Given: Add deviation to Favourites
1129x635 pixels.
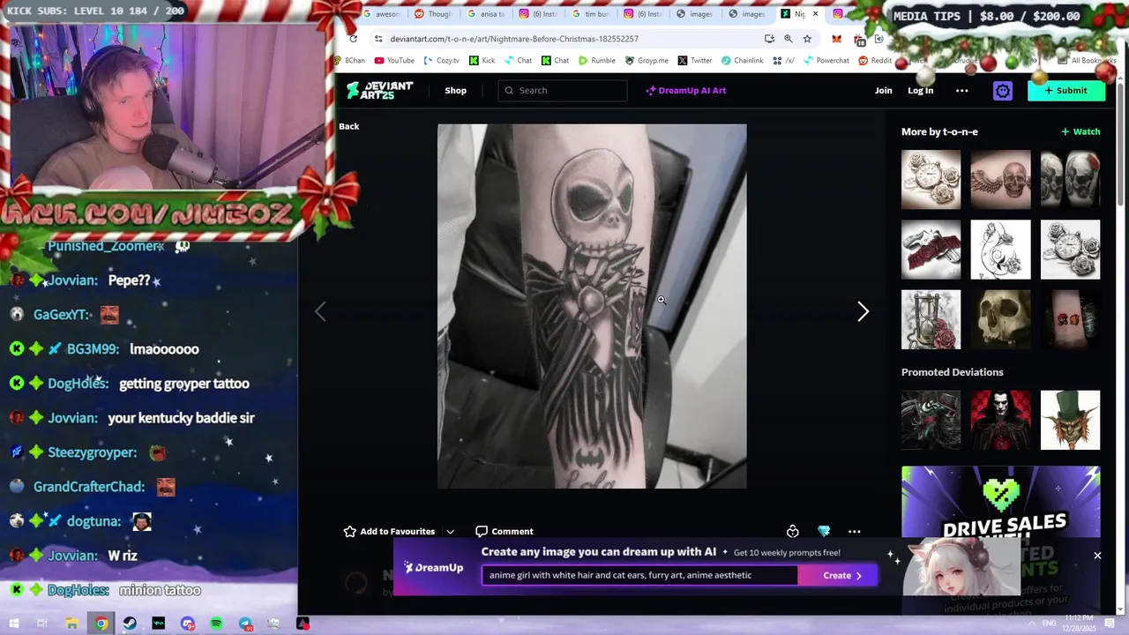Looking at the screenshot, I should (389, 531).
